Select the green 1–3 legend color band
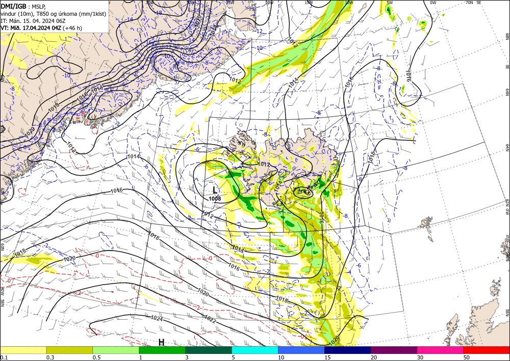 [162, 350]
